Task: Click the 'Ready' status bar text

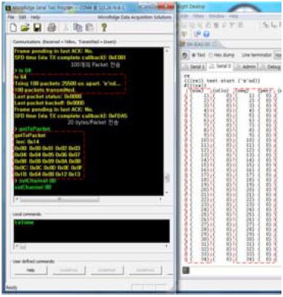Action: pyautogui.click(x=12, y=288)
